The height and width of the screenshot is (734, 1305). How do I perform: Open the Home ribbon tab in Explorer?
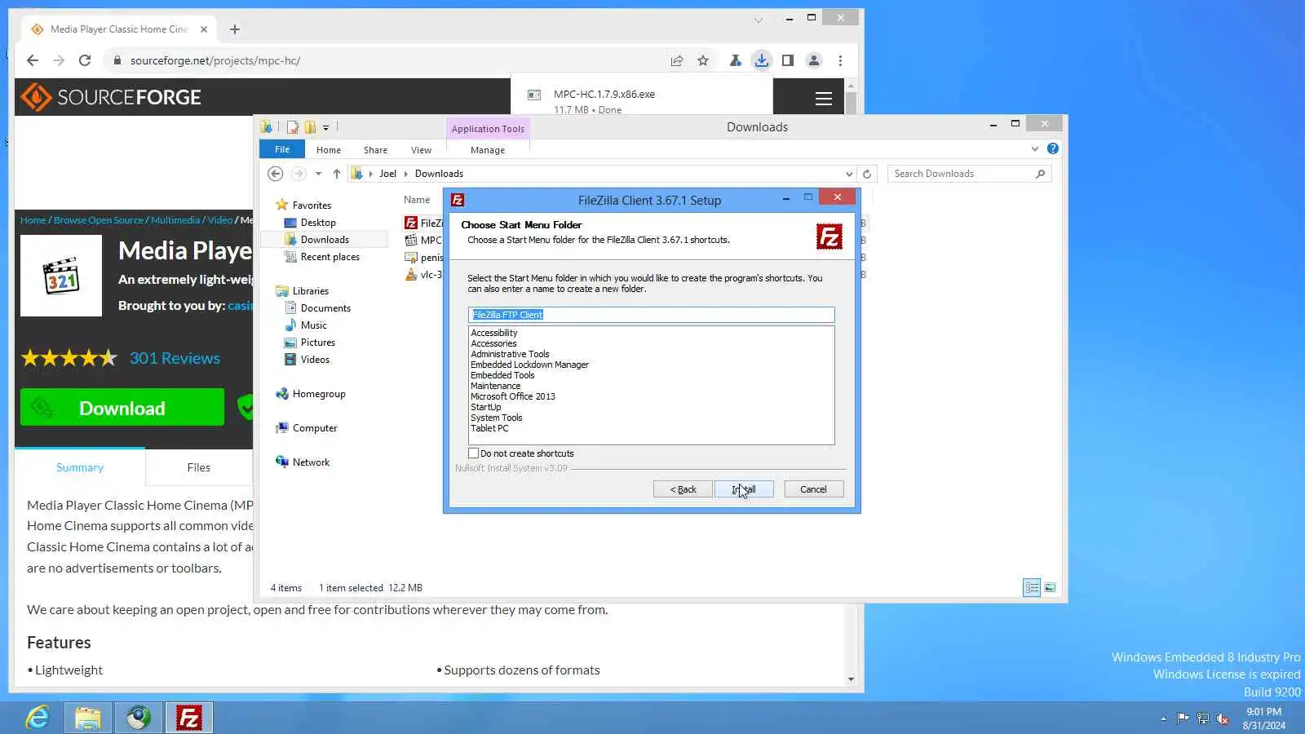pos(329,150)
